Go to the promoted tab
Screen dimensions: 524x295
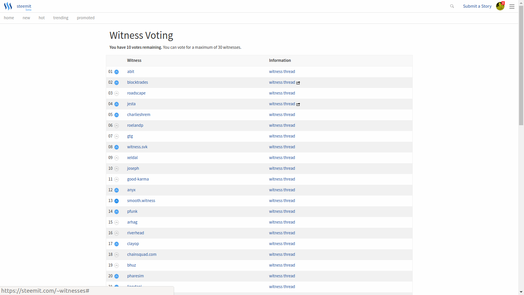coord(86,18)
